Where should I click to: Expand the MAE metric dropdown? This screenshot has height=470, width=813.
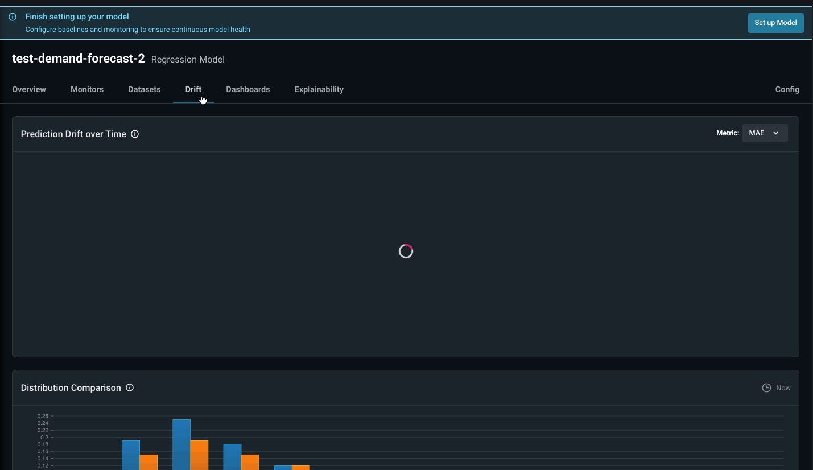[x=765, y=133]
